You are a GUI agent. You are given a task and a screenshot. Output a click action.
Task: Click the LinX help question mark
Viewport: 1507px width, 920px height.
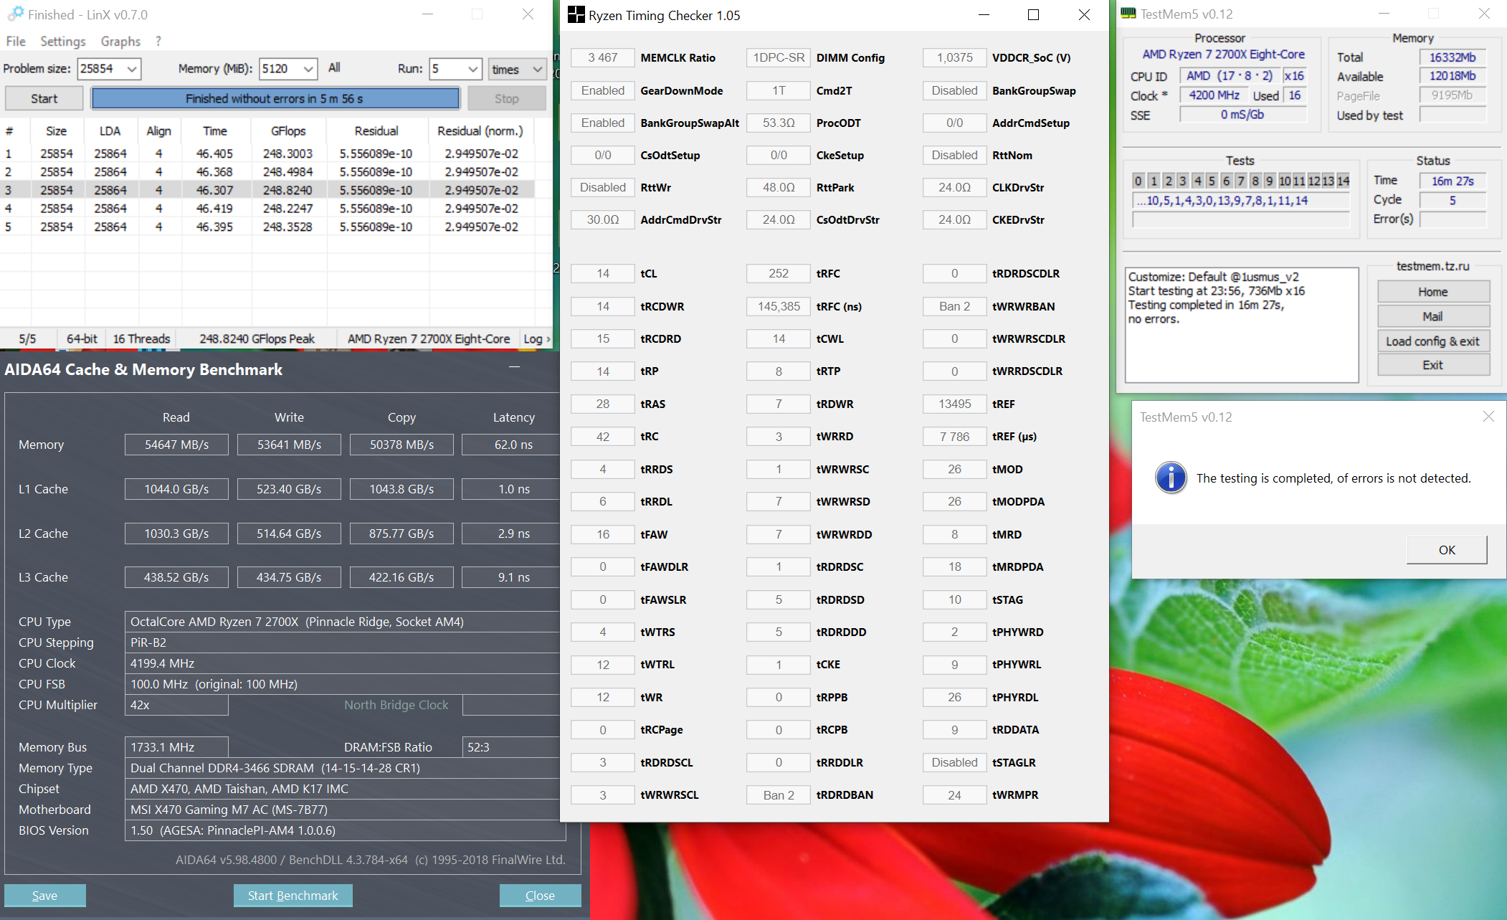click(158, 41)
